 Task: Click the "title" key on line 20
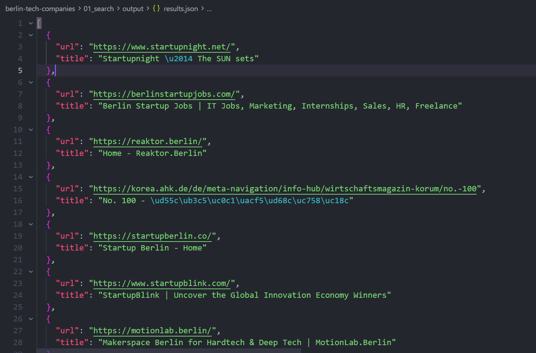[x=72, y=248]
